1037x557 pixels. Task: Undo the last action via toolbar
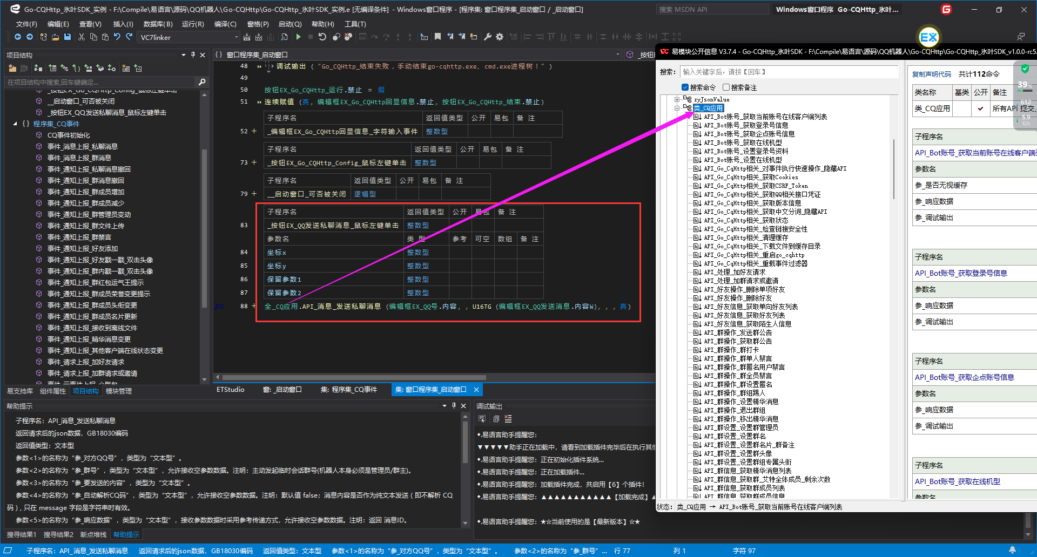pyautogui.click(x=117, y=37)
